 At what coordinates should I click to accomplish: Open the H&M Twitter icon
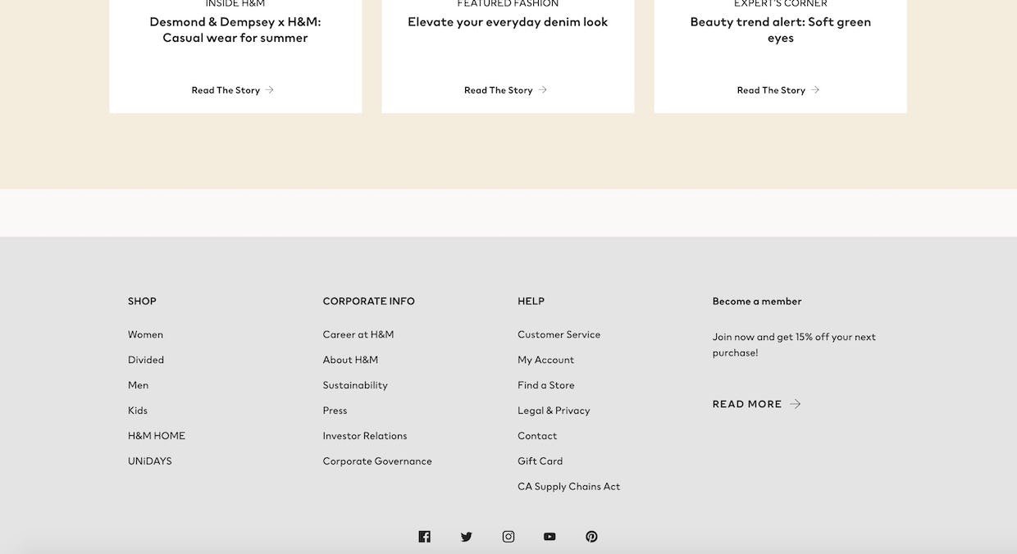466,537
